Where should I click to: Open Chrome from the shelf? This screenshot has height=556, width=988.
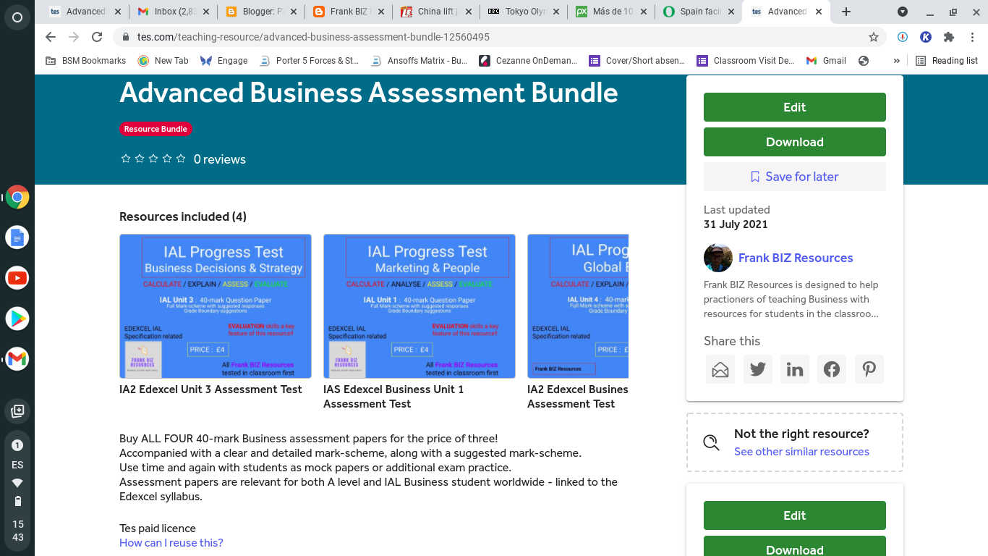tap(17, 197)
